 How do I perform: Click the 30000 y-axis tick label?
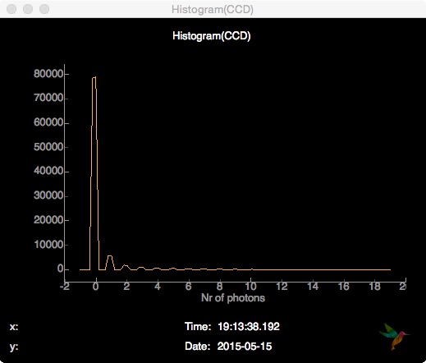coord(48,195)
